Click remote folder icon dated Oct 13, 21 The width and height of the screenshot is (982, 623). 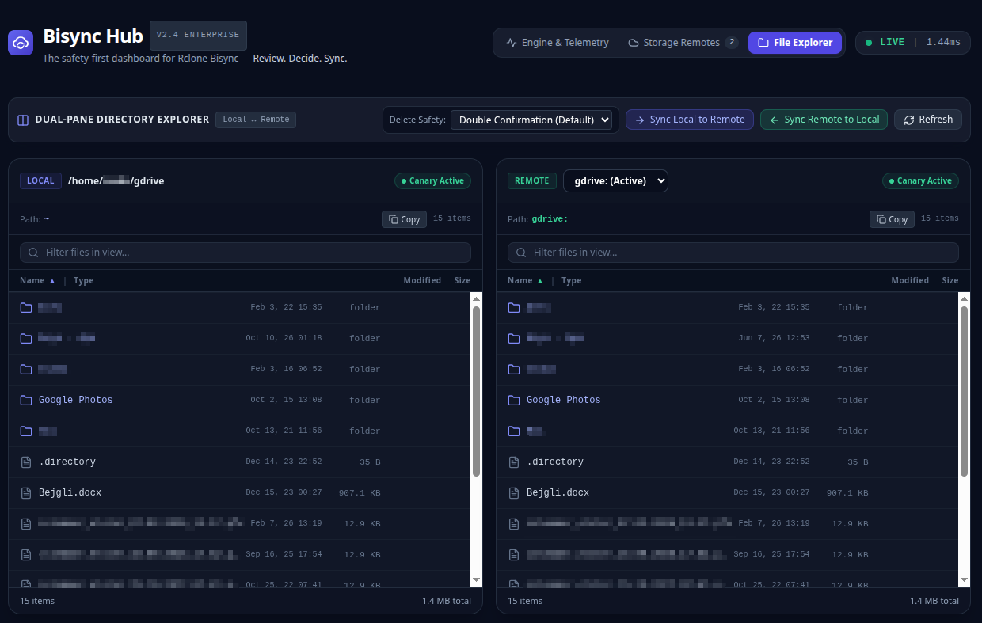pyautogui.click(x=514, y=431)
